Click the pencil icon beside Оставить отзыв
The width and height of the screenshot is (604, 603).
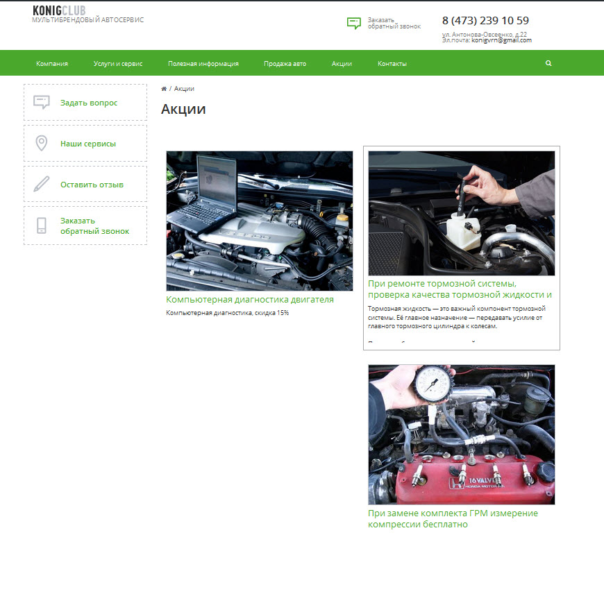coord(42,184)
